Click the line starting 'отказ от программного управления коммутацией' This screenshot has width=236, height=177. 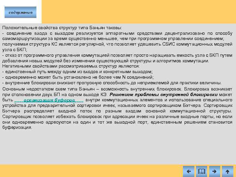point(117,55)
